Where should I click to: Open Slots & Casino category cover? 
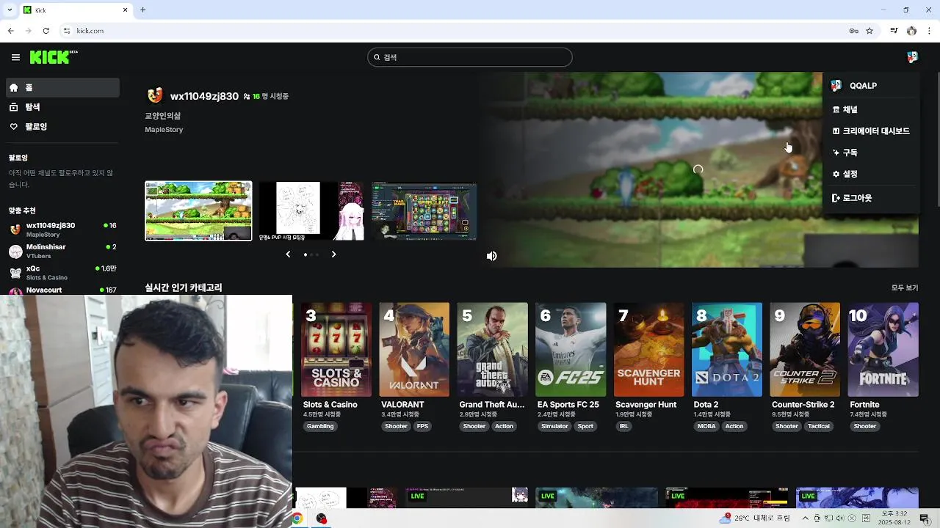pos(336,349)
